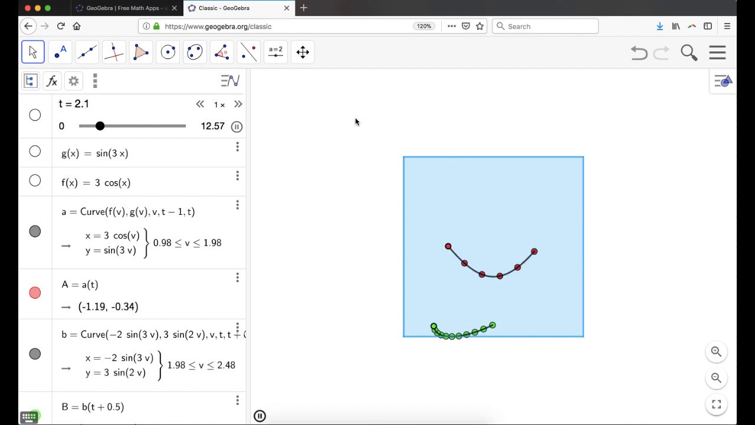Switch to Algebra view icon
This screenshot has height=425, width=755.
click(31, 81)
